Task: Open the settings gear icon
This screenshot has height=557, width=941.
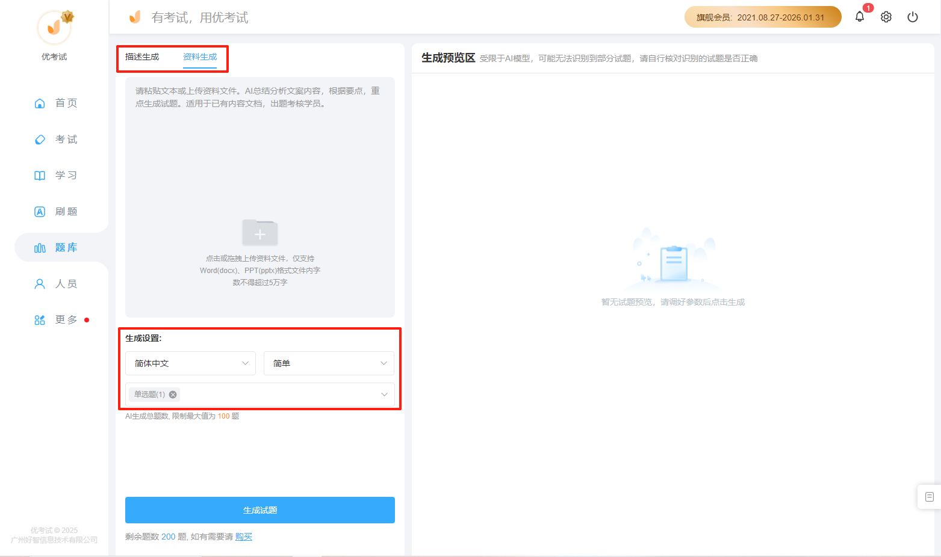Action: tap(886, 17)
